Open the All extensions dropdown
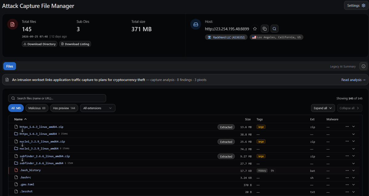This screenshot has height=196, width=369. (98, 108)
